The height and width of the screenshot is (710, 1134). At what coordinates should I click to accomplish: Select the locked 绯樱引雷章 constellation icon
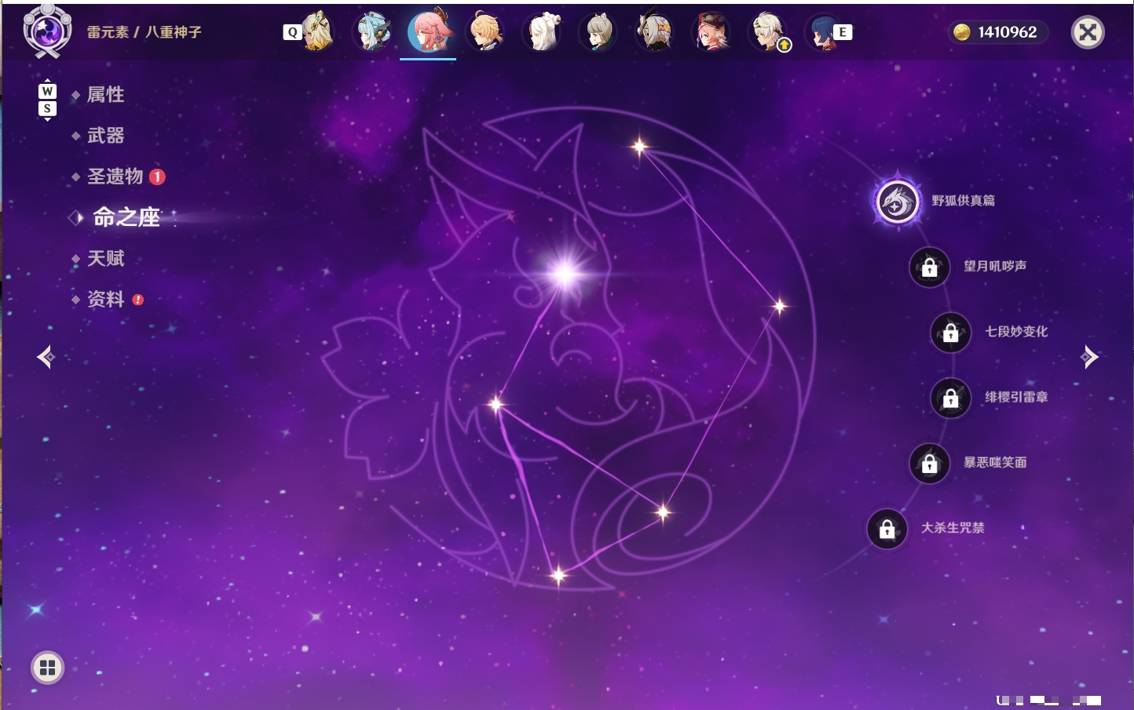pos(951,399)
